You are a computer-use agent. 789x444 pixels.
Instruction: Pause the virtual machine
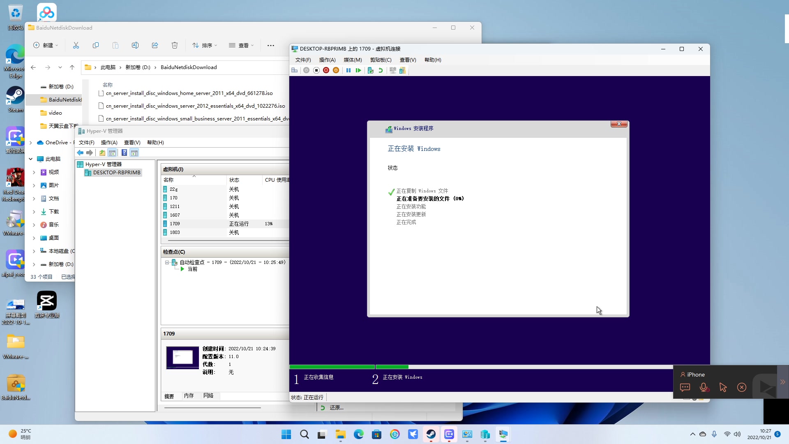click(348, 70)
